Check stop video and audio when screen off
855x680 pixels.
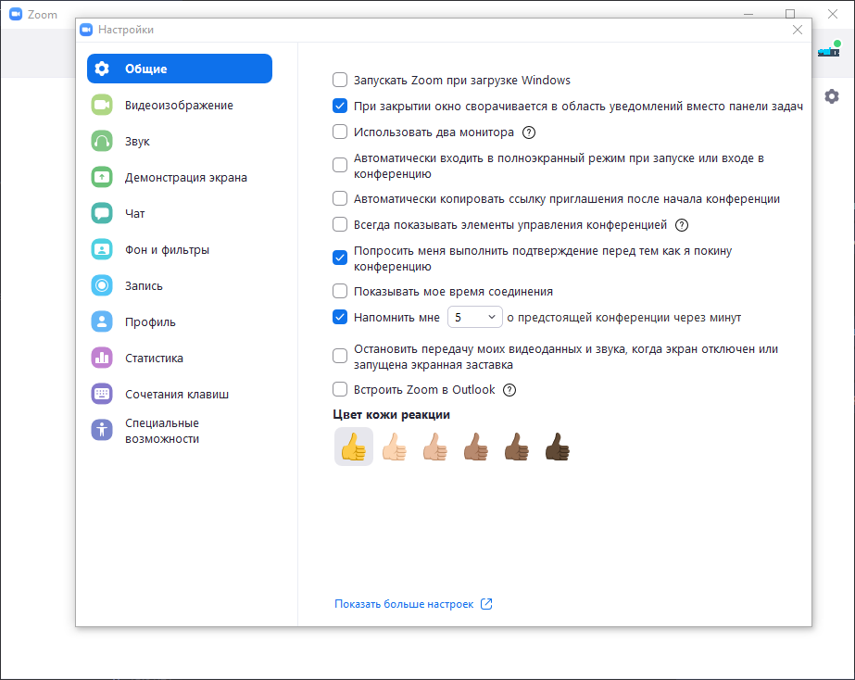(x=340, y=356)
